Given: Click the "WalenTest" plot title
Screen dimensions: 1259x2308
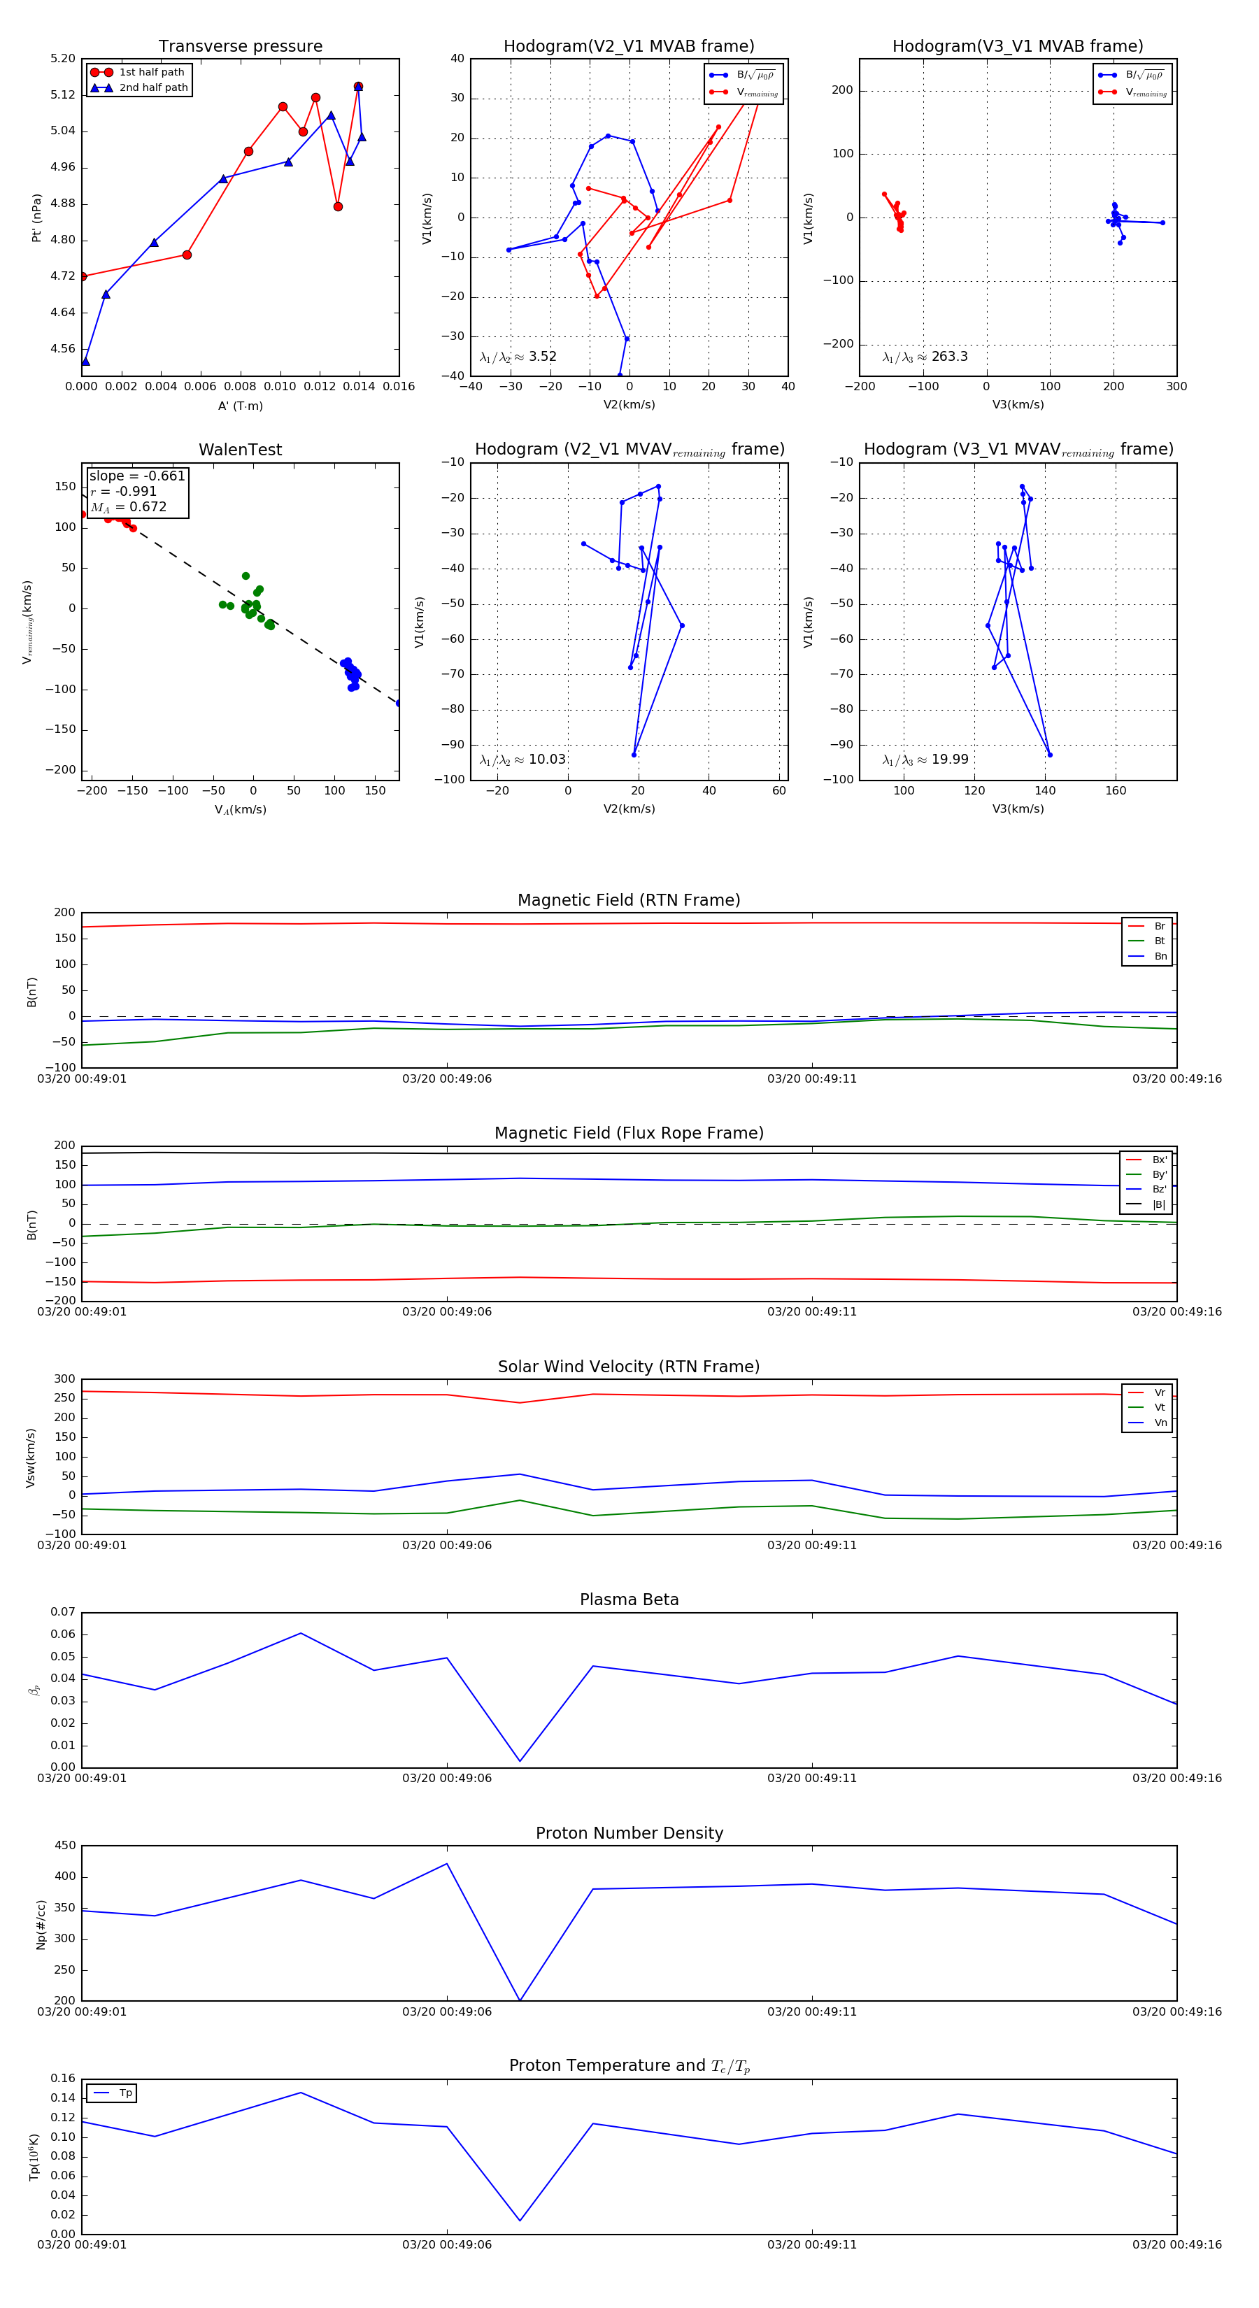Looking at the screenshot, I should [240, 450].
